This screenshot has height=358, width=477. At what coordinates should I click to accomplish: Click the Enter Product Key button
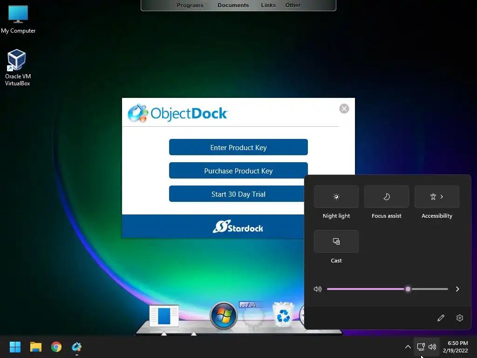tap(238, 147)
